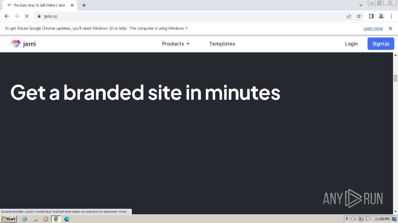Bookmark this tab with the star icon

click(359, 16)
